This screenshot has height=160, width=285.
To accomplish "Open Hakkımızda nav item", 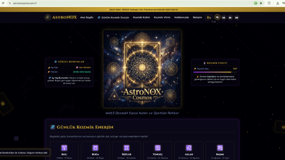I will coord(181,18).
